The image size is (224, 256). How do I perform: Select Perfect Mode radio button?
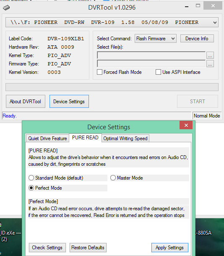click(31, 188)
